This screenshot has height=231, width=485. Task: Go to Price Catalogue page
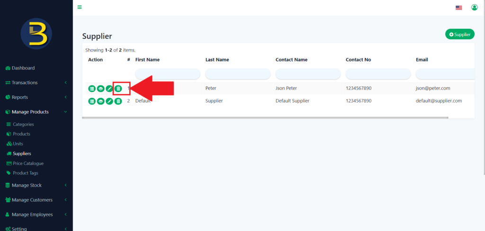pos(28,163)
